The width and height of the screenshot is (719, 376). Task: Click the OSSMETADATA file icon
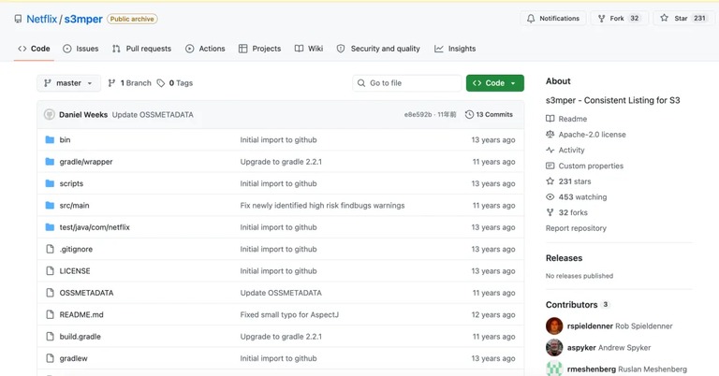[x=50, y=293]
